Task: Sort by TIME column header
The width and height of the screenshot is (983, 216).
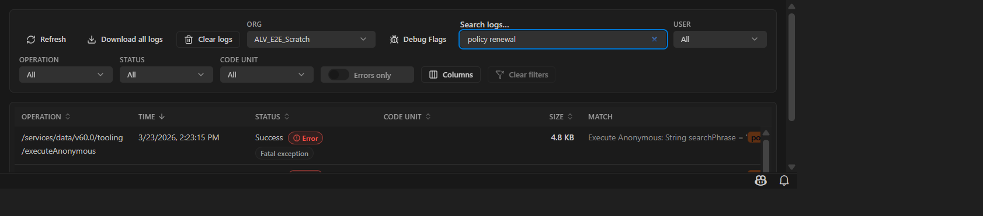Action: (152, 117)
